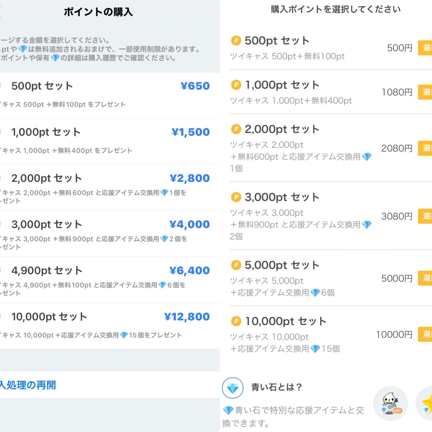Click 10000円 price text
Image resolution: width=432 pixels, height=432 pixels.
pos(394,335)
